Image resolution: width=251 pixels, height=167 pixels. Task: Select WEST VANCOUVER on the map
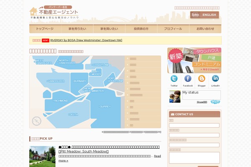click(x=43, y=62)
